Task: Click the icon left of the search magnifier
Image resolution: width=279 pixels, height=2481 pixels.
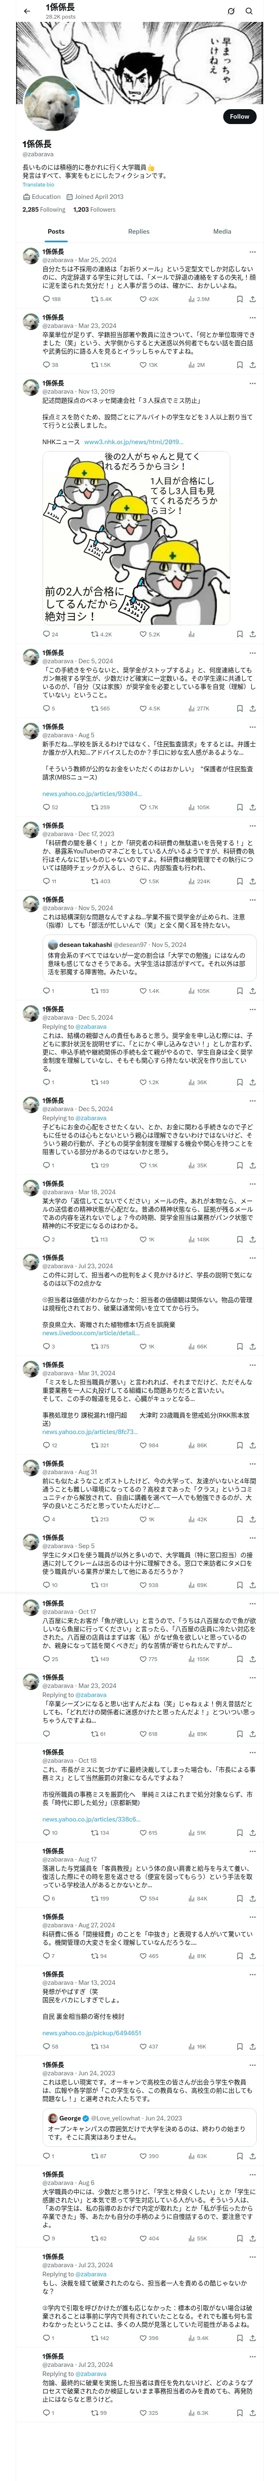Action: pos(231,12)
